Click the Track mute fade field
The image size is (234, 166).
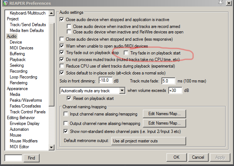click(168, 81)
